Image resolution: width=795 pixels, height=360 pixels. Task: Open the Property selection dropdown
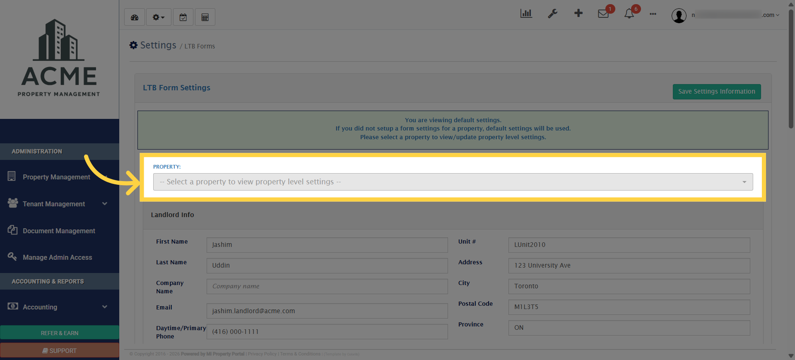(453, 182)
